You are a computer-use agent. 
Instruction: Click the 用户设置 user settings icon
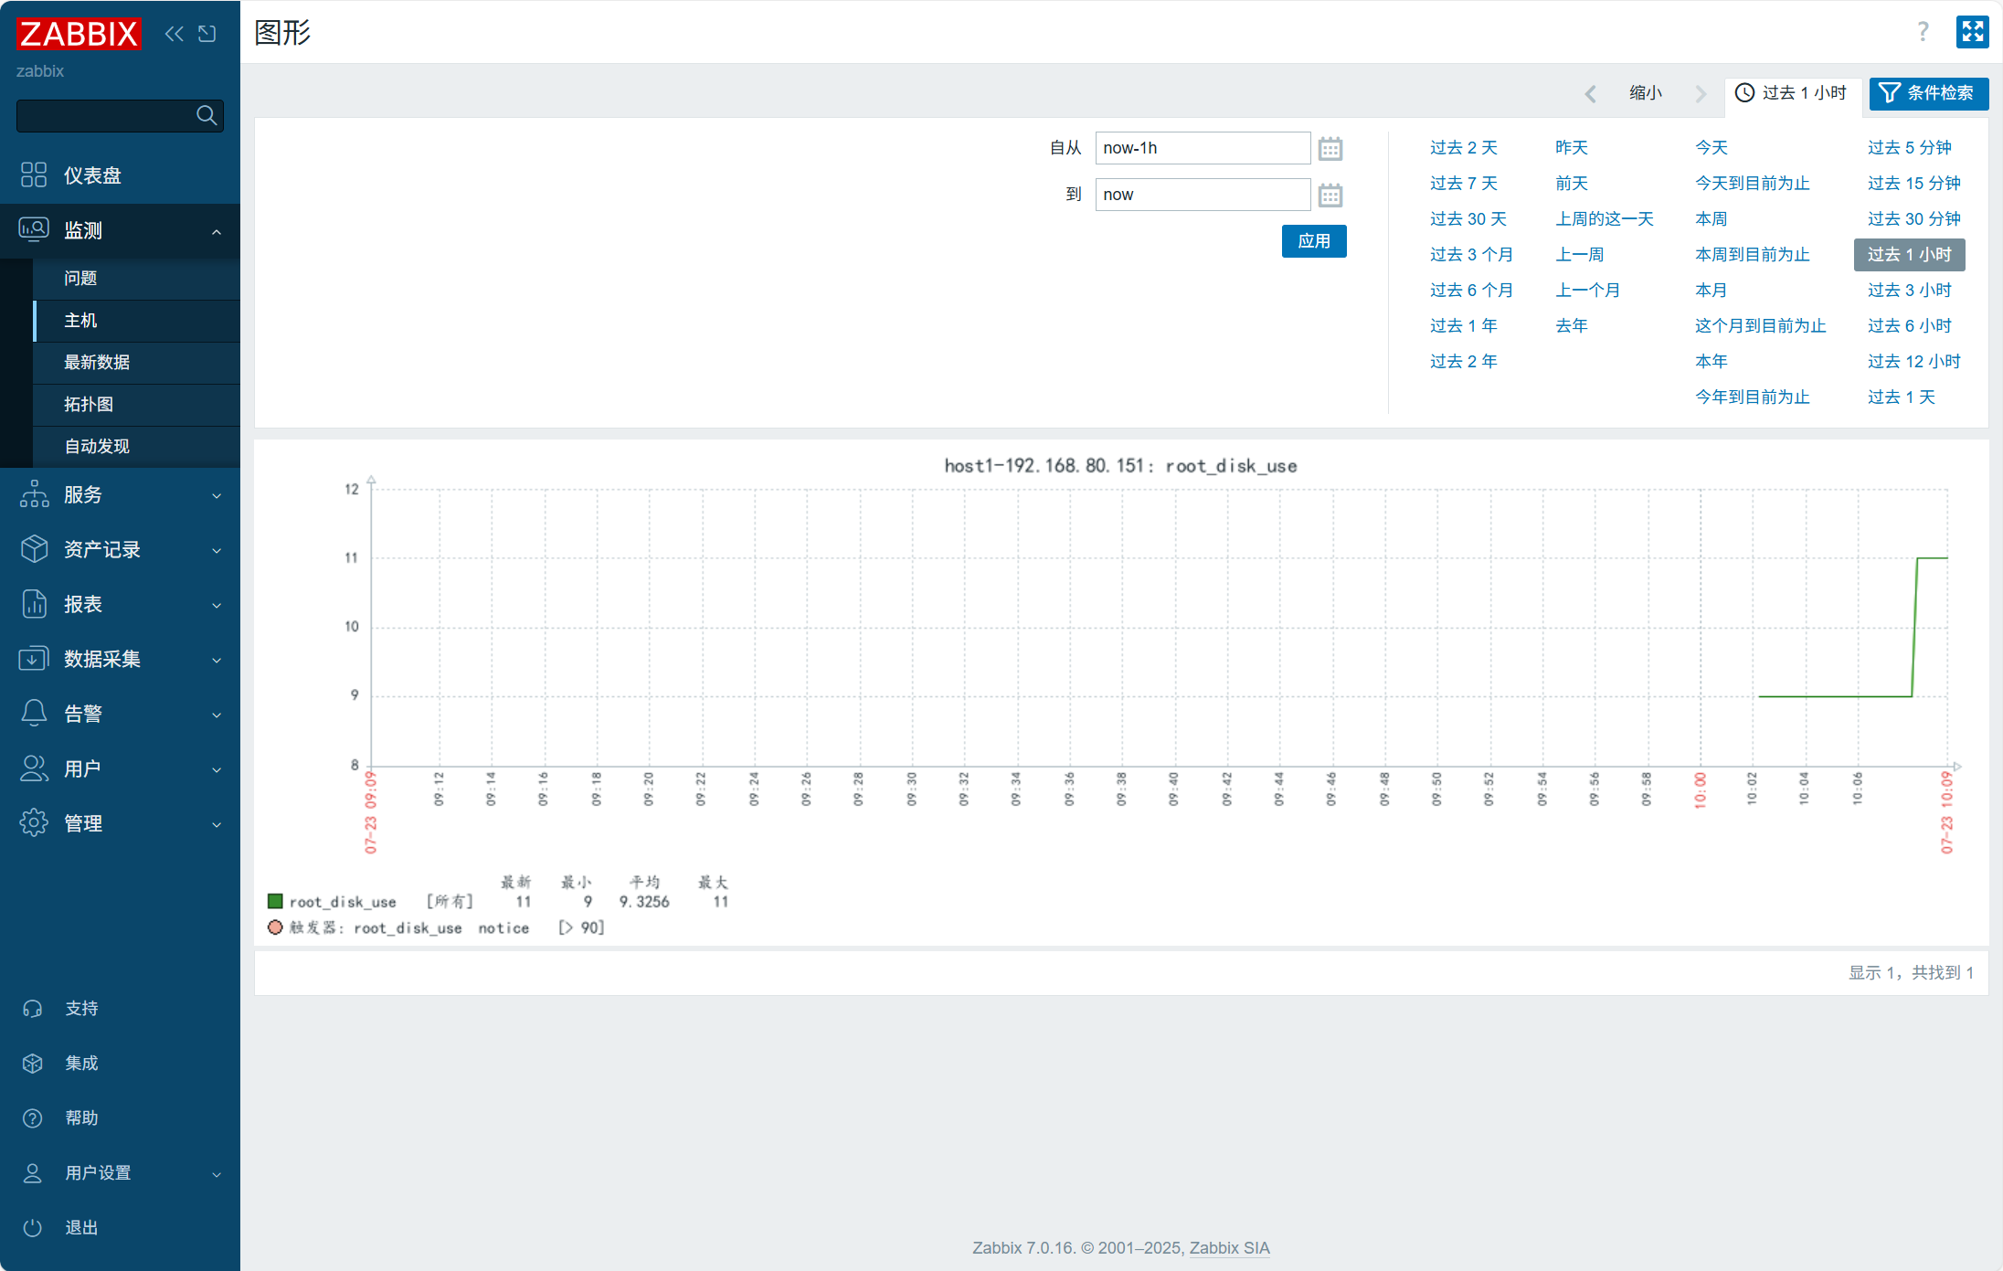pos(33,1173)
